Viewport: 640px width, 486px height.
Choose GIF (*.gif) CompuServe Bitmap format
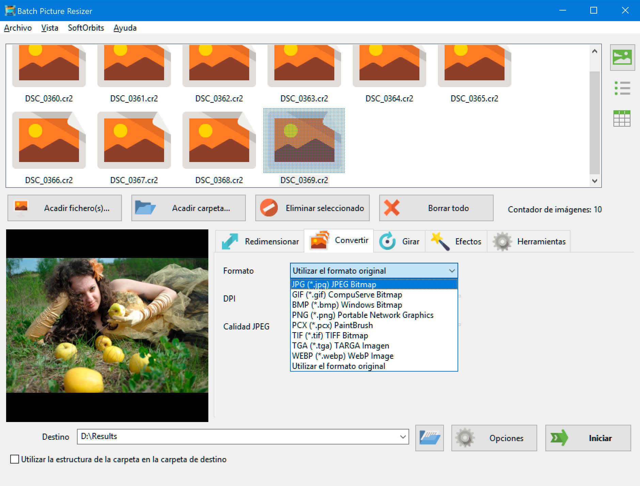(374, 294)
